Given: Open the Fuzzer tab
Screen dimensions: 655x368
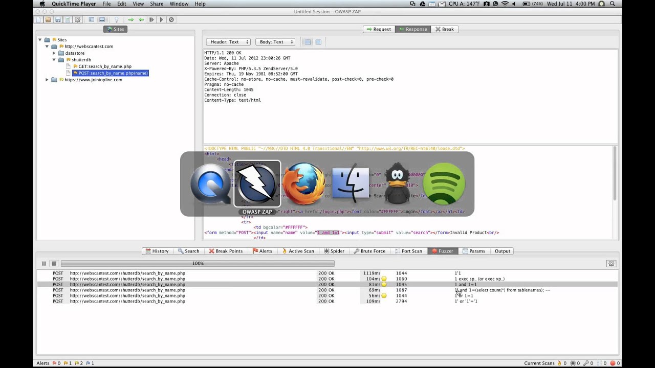Looking at the screenshot, I should (x=442, y=251).
